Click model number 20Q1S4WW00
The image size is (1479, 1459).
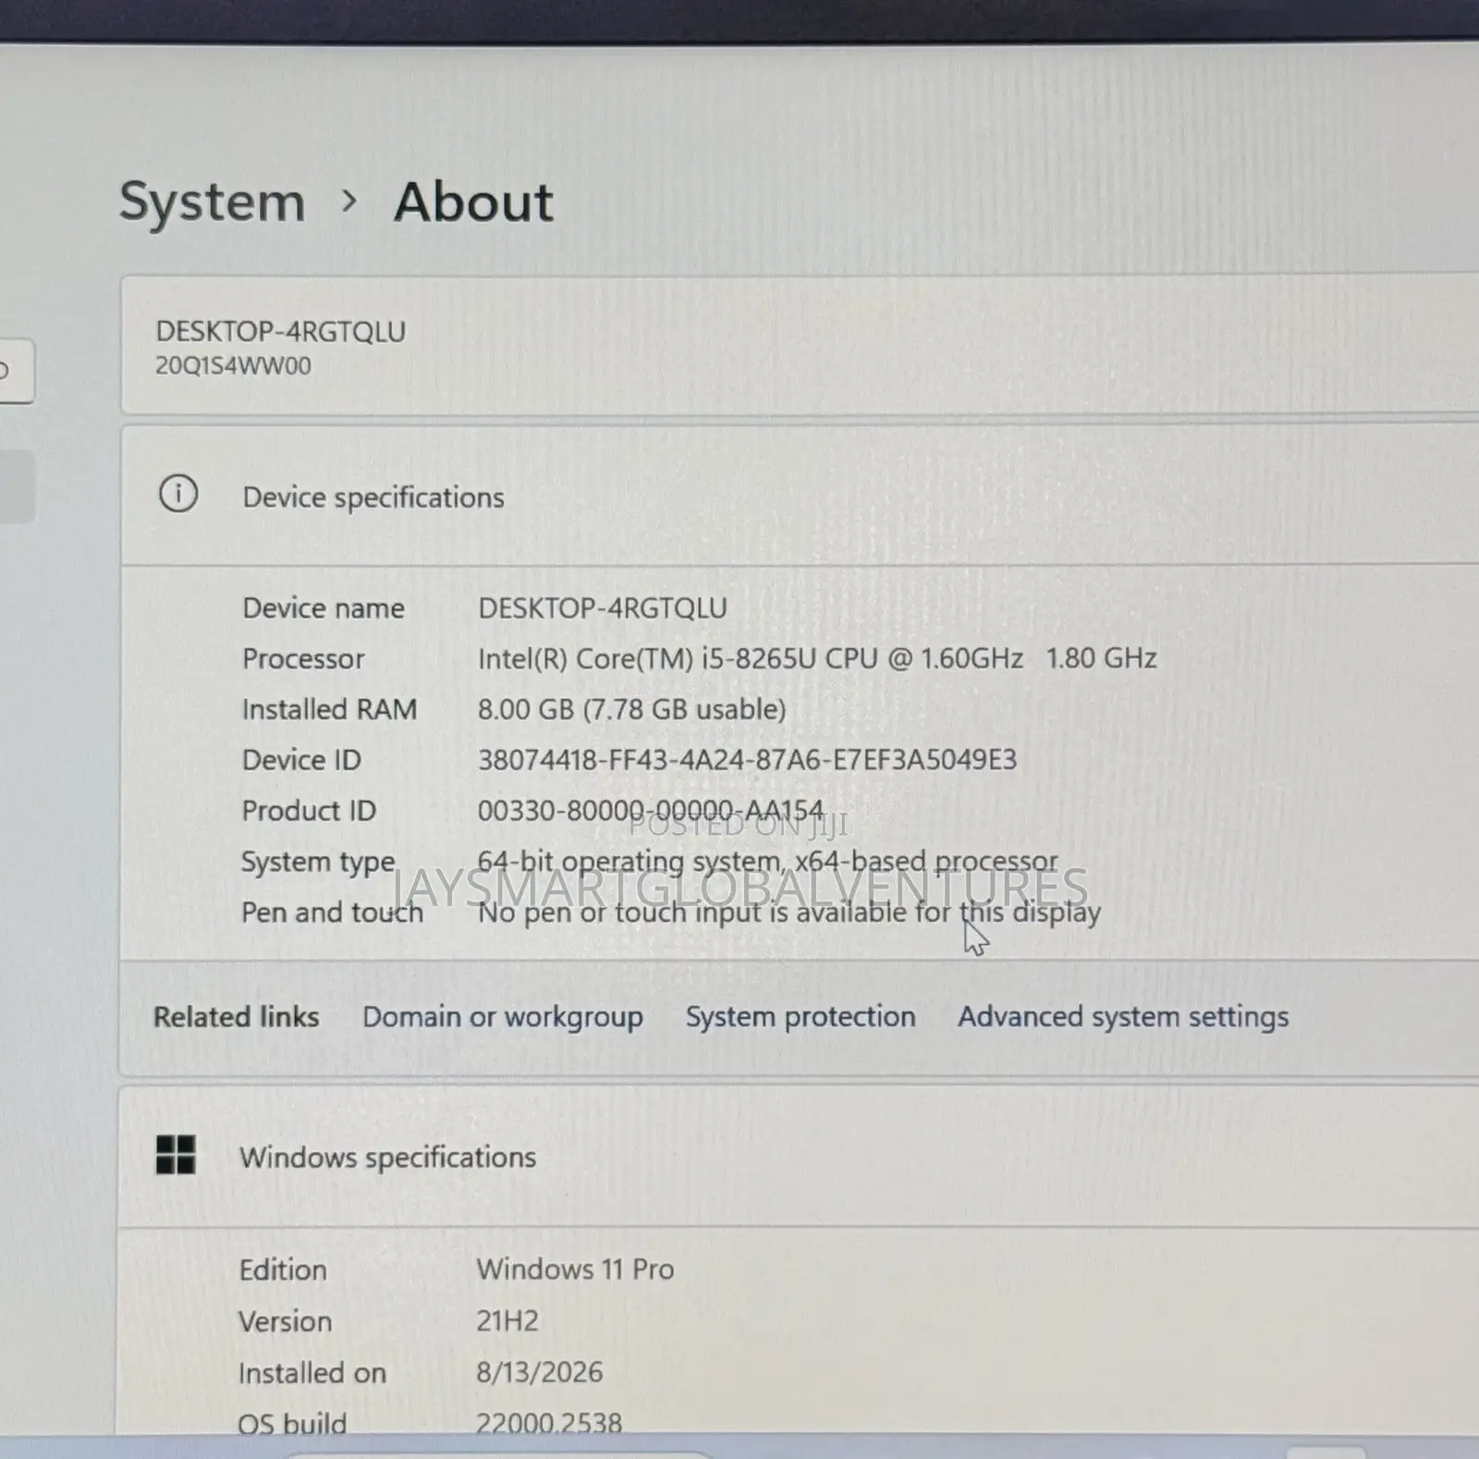[x=233, y=365]
